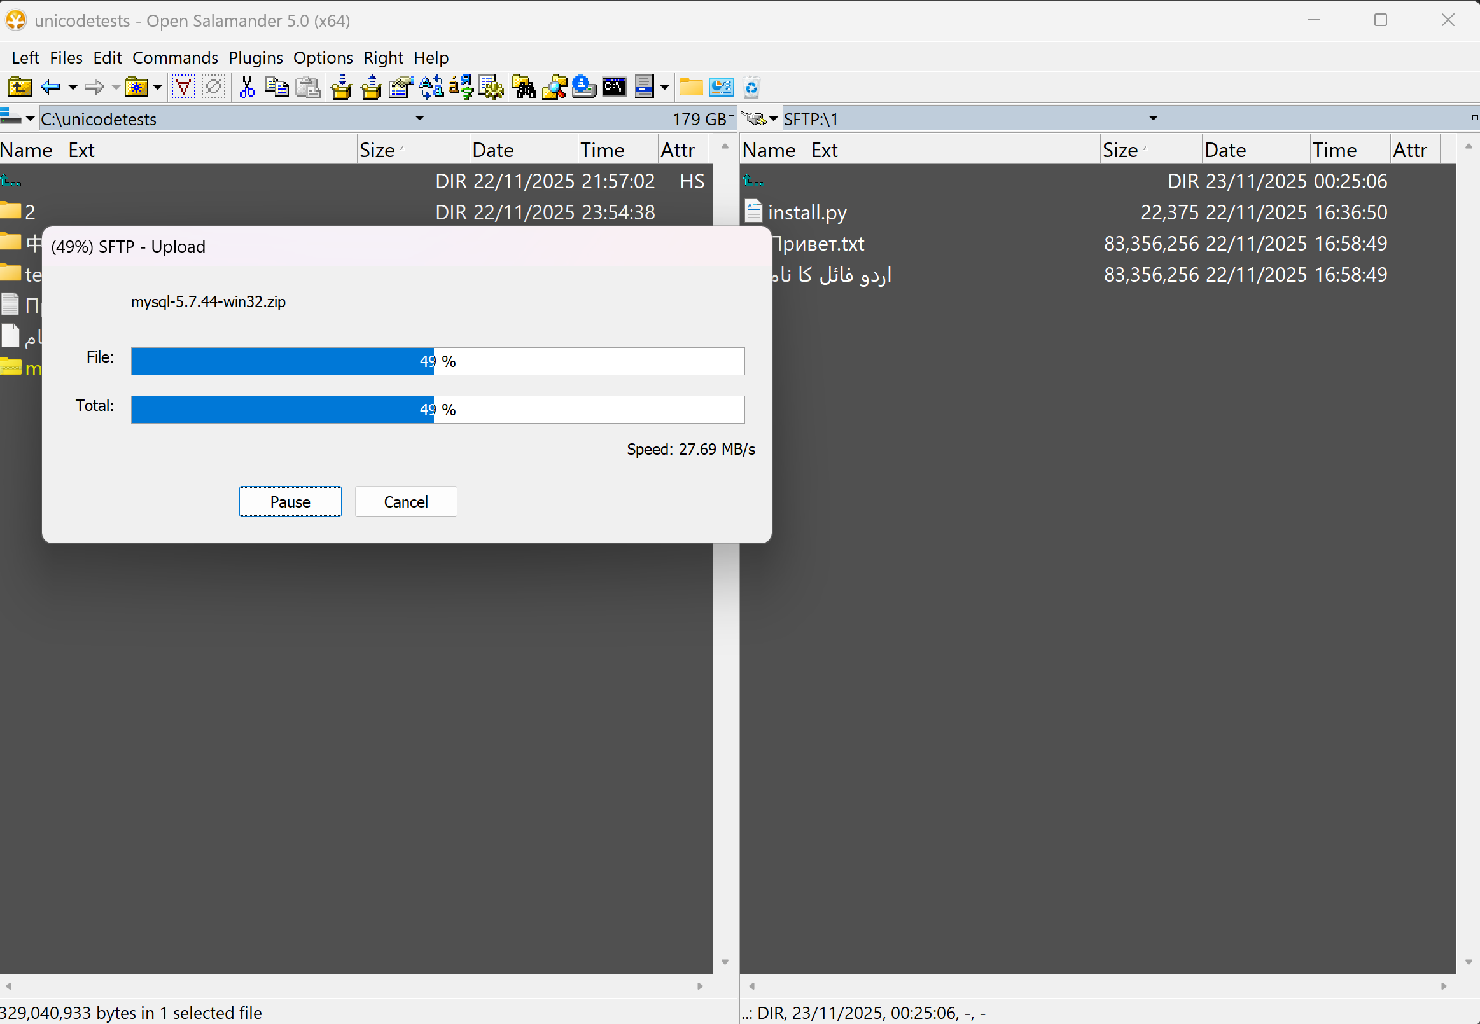Paste files using the clipboard toolbar icon
Image resolution: width=1480 pixels, height=1024 pixels.
(x=307, y=87)
